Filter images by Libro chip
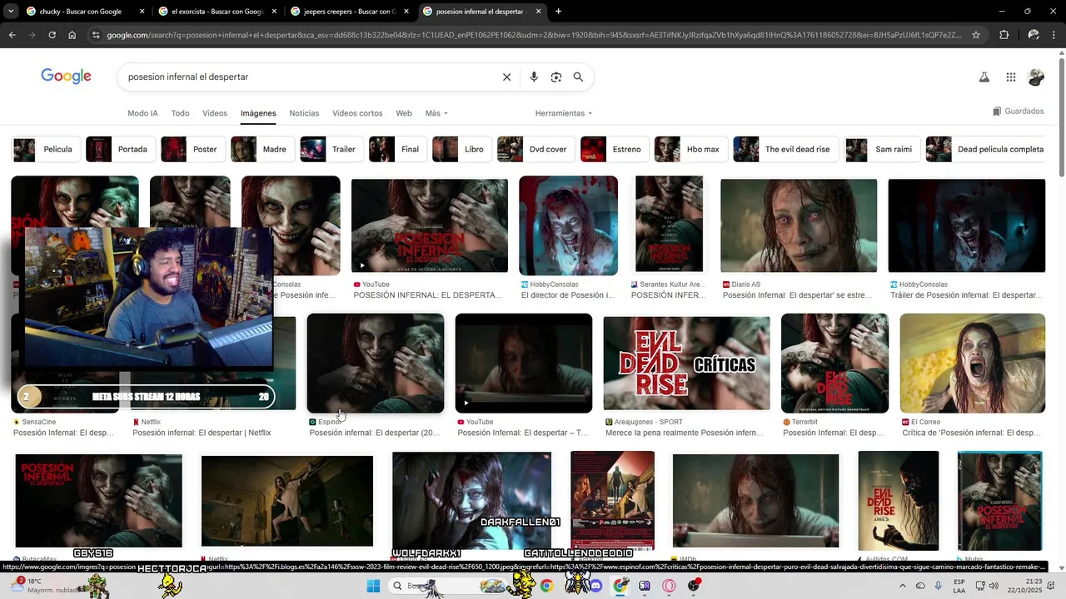This screenshot has width=1066, height=599. click(461, 149)
